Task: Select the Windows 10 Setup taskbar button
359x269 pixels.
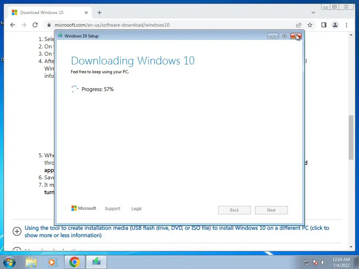Action: click(96, 262)
